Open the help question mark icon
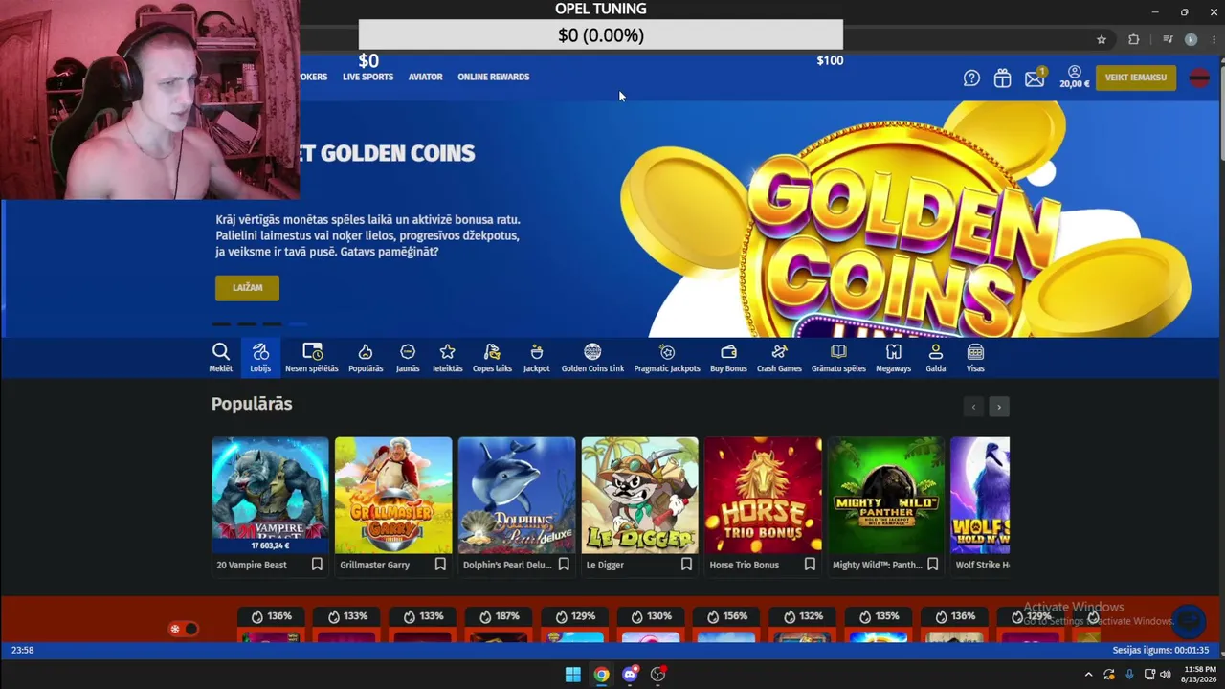Viewport: 1225px width, 689px height. pos(971,78)
